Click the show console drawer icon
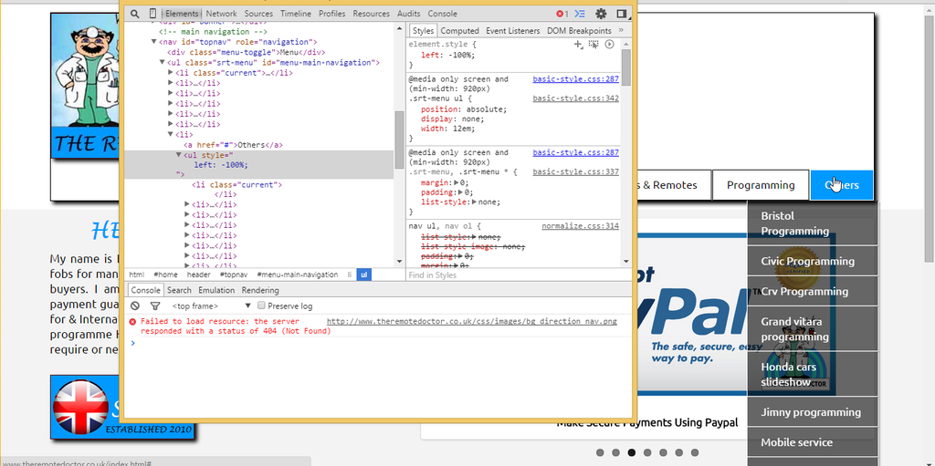Viewport: 935px width, 466px height. [x=580, y=14]
